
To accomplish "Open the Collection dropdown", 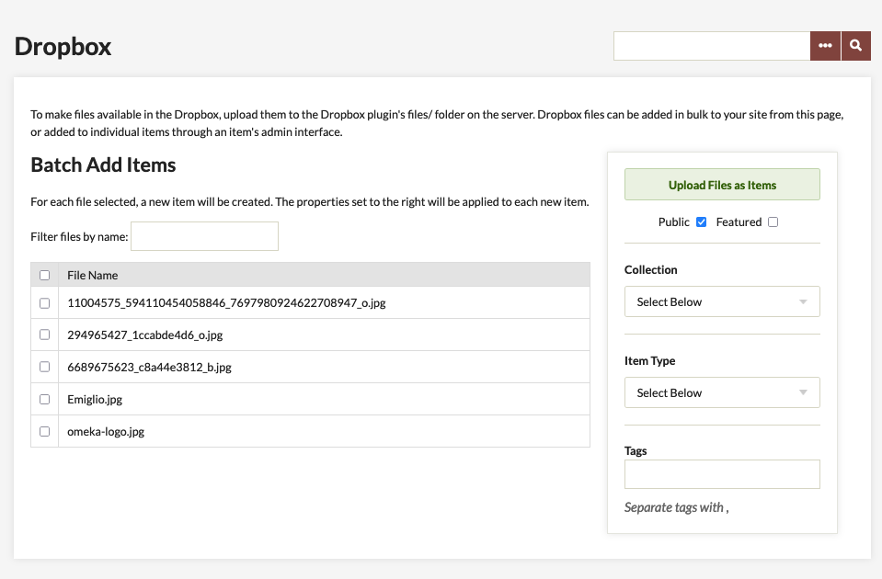I will 722,301.
